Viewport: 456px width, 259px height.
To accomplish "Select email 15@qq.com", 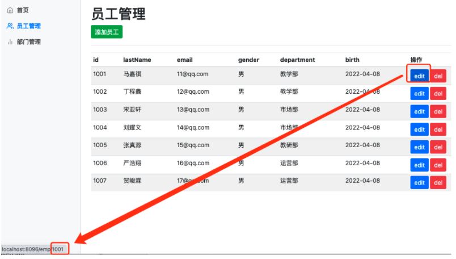I will [x=193, y=145].
